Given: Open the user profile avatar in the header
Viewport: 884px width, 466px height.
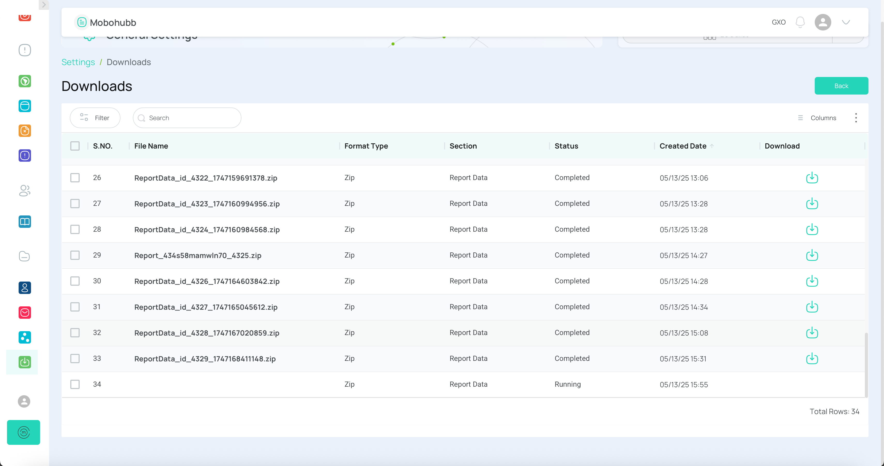Looking at the screenshot, I should click(x=822, y=22).
